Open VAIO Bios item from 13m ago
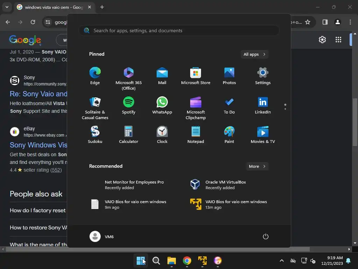The width and height of the screenshot is (358, 269). [229, 204]
